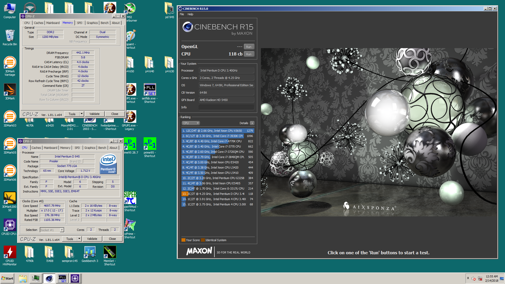This screenshot has width=505, height=284.
Task: Open Graphics tab in upper CPU-Z
Action: pos(92,23)
